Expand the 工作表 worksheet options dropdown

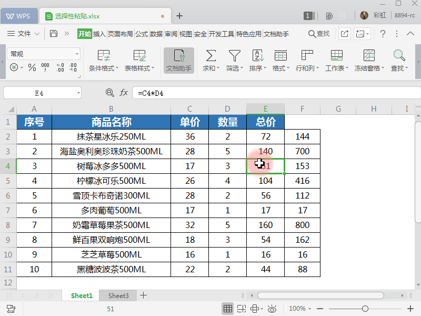tap(336, 58)
